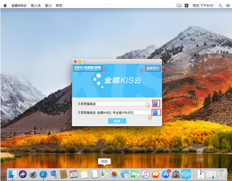Image resolution: width=232 pixels, height=181 pixels.
Task: Open the 金蝶KIS云 application menu
Action: [19, 6]
